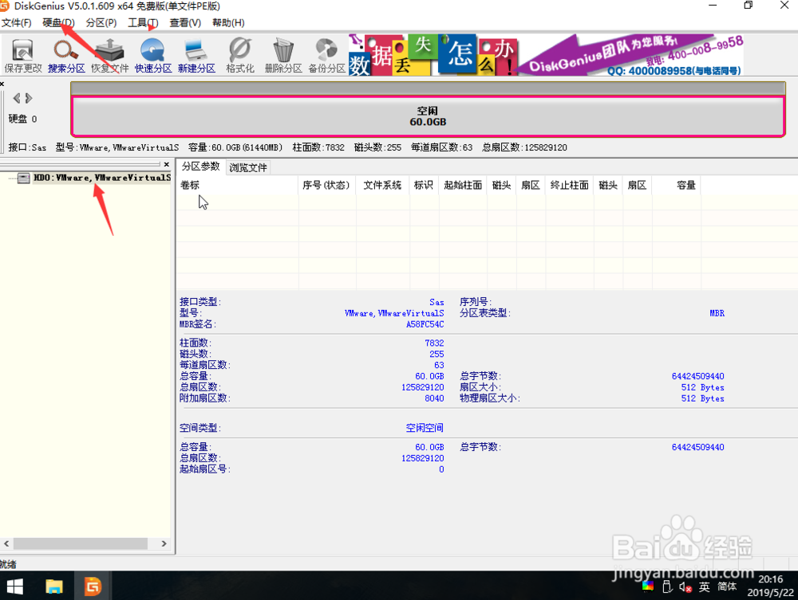
Task: Go to previous disk with left arrow
Action: point(17,98)
